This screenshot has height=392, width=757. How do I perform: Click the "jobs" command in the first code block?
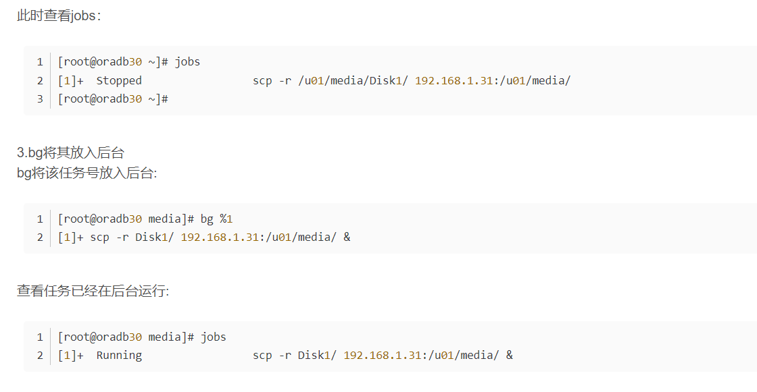click(188, 62)
